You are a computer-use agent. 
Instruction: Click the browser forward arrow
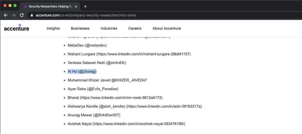pyautogui.click(x=14, y=15)
